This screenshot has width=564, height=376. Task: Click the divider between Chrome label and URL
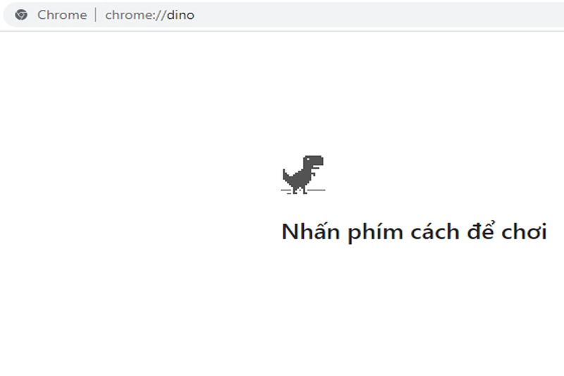point(96,15)
